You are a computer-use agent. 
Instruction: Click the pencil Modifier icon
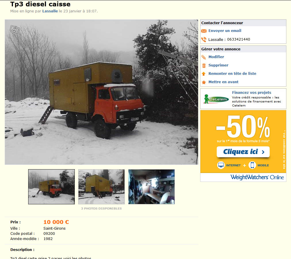[204, 57]
